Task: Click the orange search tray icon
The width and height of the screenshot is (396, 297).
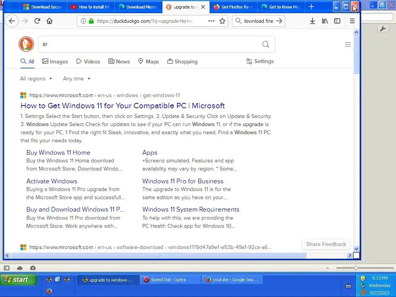Action: pos(363,292)
